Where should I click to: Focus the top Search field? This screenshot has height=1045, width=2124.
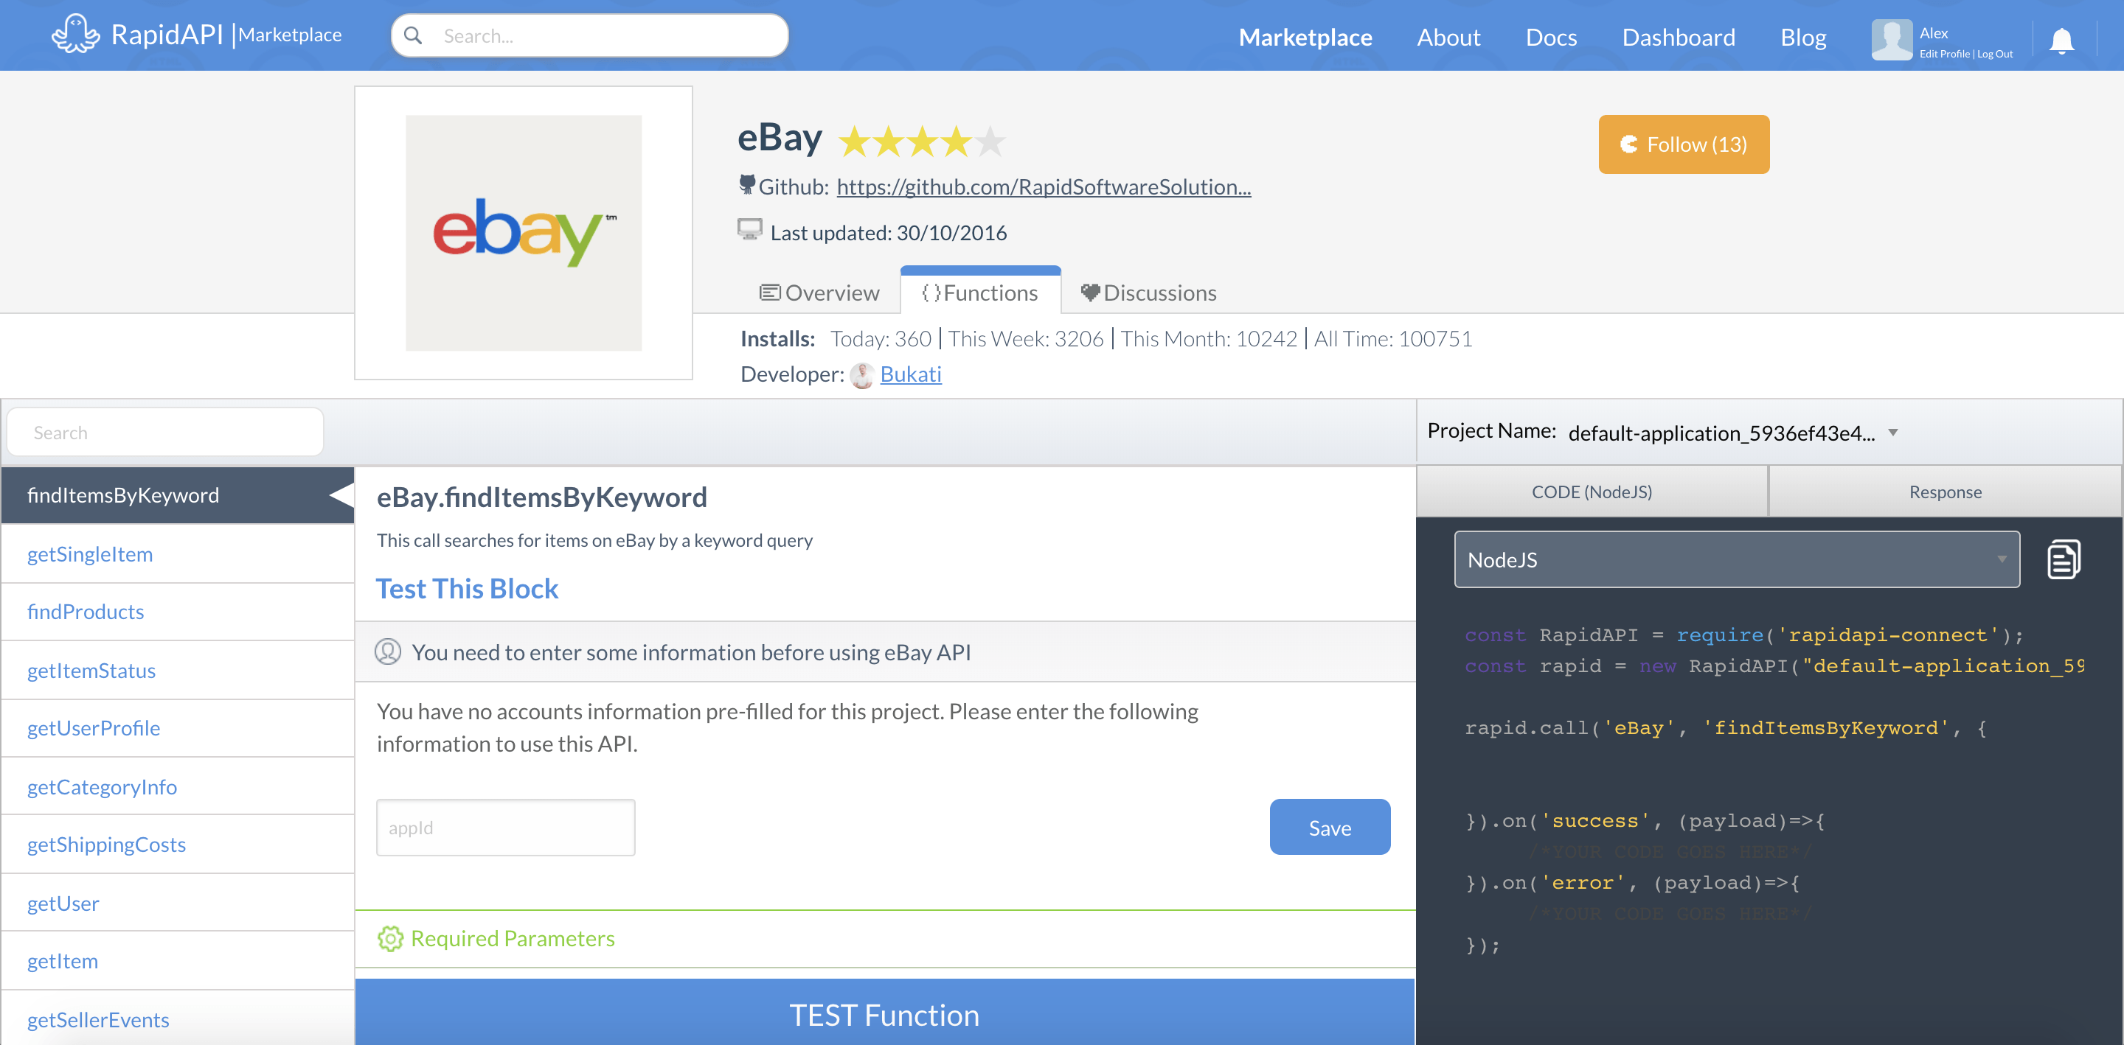point(589,35)
